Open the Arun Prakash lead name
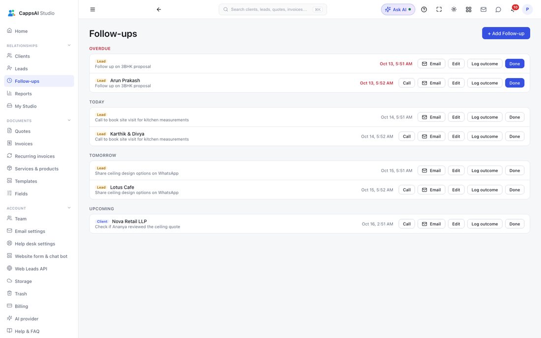The image size is (541, 338). 125,80
